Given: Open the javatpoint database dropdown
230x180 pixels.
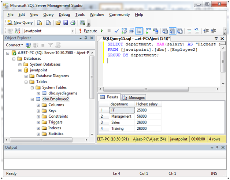Looking at the screenshot, I should (72, 31).
